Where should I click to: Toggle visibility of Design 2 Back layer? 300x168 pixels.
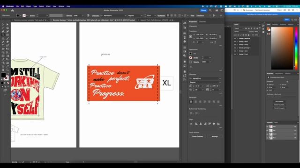[x=235, y=42]
